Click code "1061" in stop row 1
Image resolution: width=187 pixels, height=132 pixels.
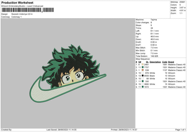165,64
